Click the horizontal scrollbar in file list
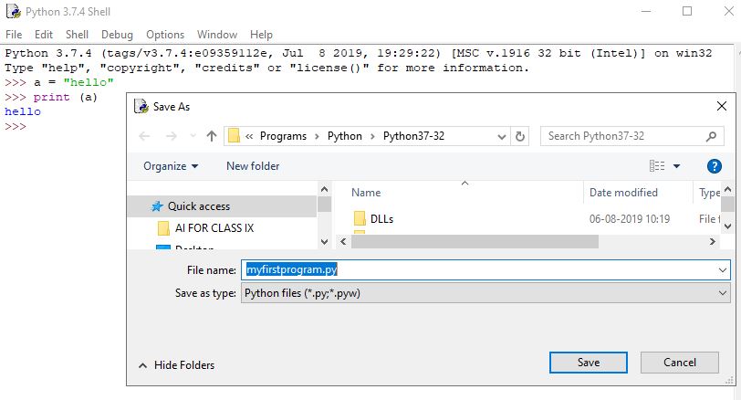Viewport: 741px width, 400px height. coord(475,242)
